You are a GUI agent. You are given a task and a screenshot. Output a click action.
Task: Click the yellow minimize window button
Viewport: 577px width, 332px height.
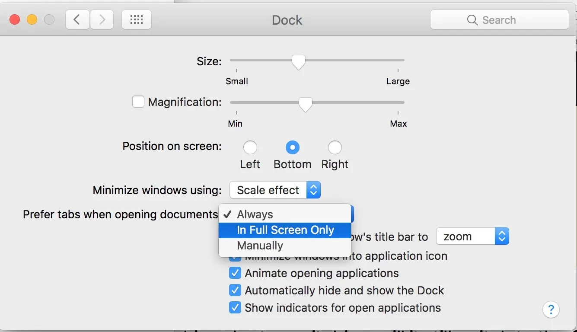click(x=32, y=20)
